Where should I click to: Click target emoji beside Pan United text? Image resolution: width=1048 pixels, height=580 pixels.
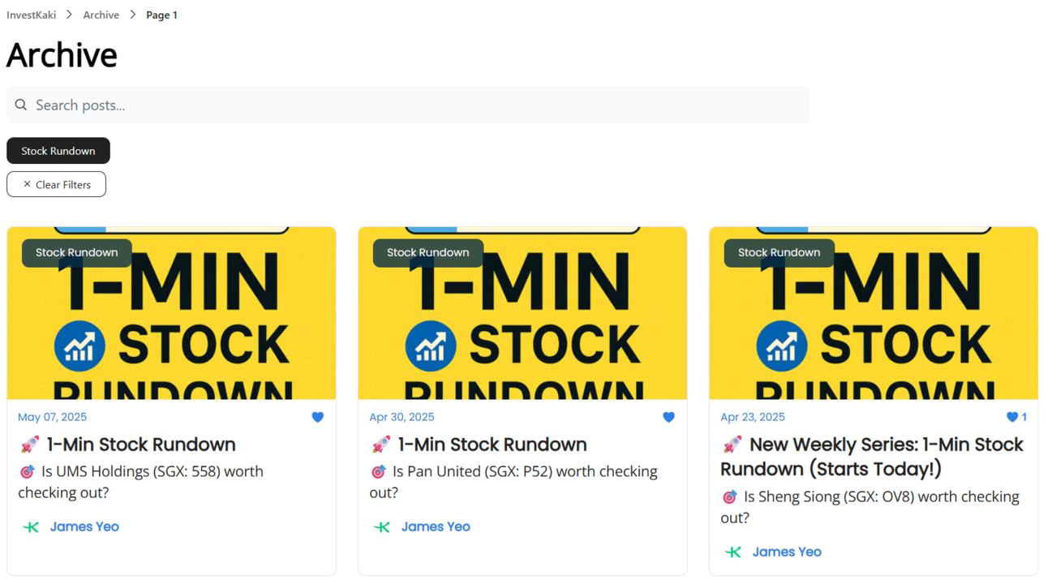378,471
